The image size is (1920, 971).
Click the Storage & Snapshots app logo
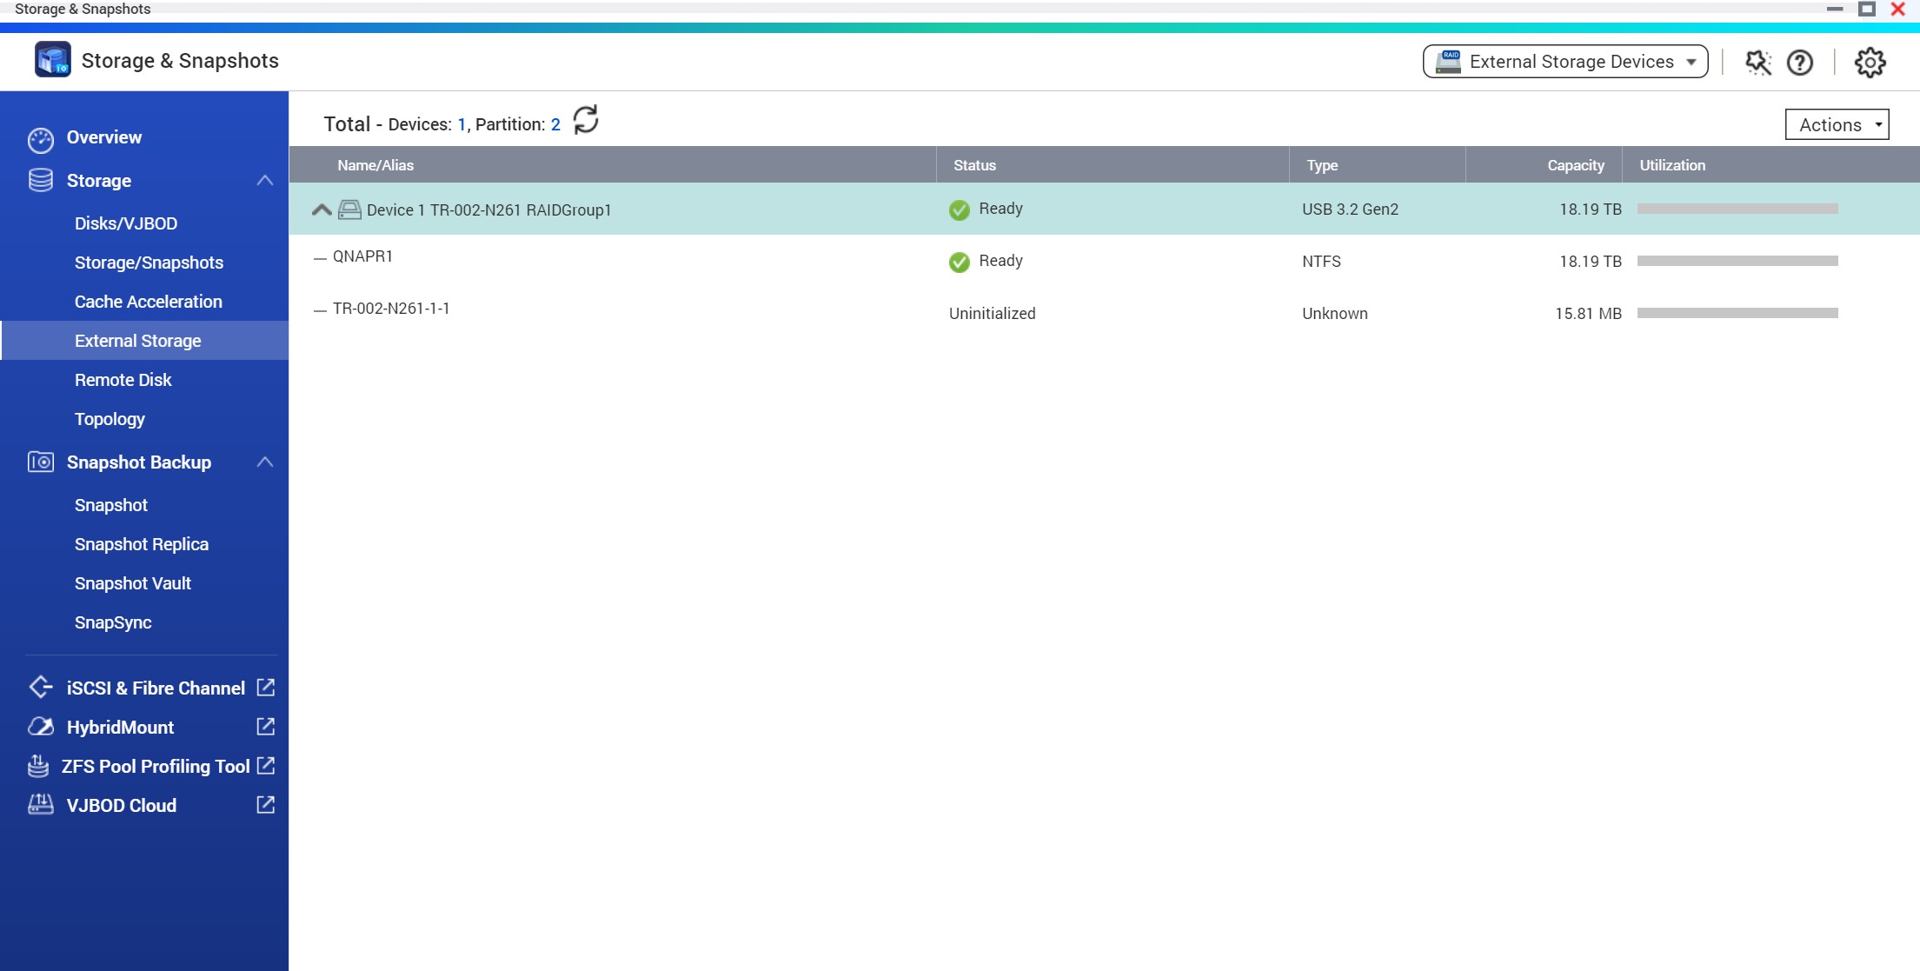(x=52, y=60)
